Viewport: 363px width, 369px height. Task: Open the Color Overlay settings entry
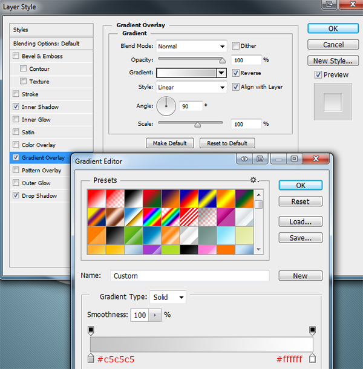(39, 145)
